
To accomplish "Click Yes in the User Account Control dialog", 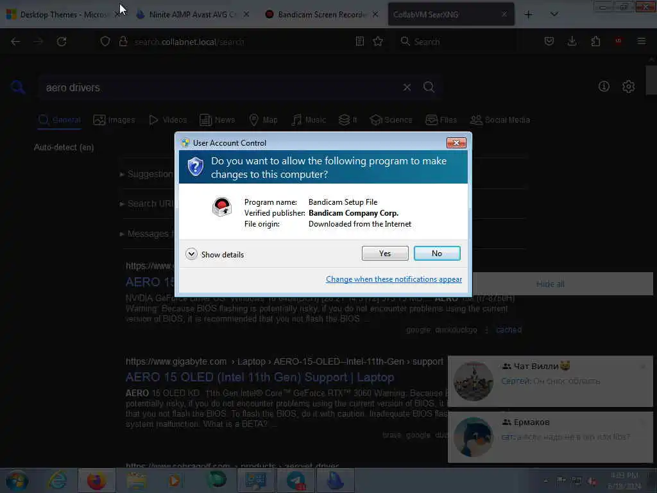I will coord(385,253).
